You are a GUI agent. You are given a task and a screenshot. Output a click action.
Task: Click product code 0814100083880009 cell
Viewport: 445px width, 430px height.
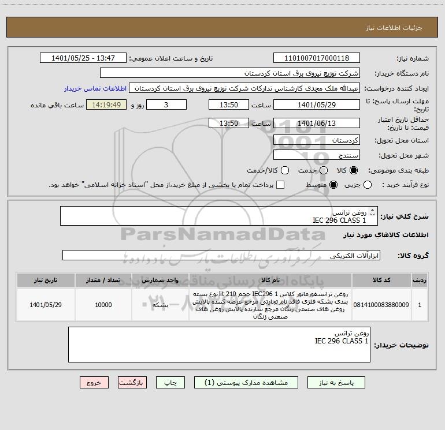(x=381, y=305)
